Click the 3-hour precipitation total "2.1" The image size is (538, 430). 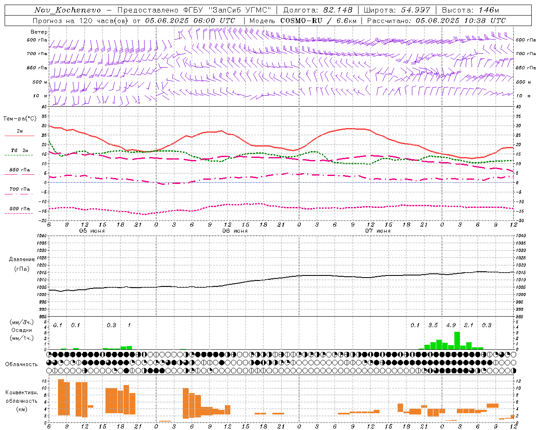(469, 325)
